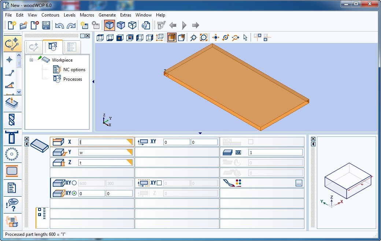Screen dimensions: 381x241
Task: Open the Generate menu
Action: [107, 15]
